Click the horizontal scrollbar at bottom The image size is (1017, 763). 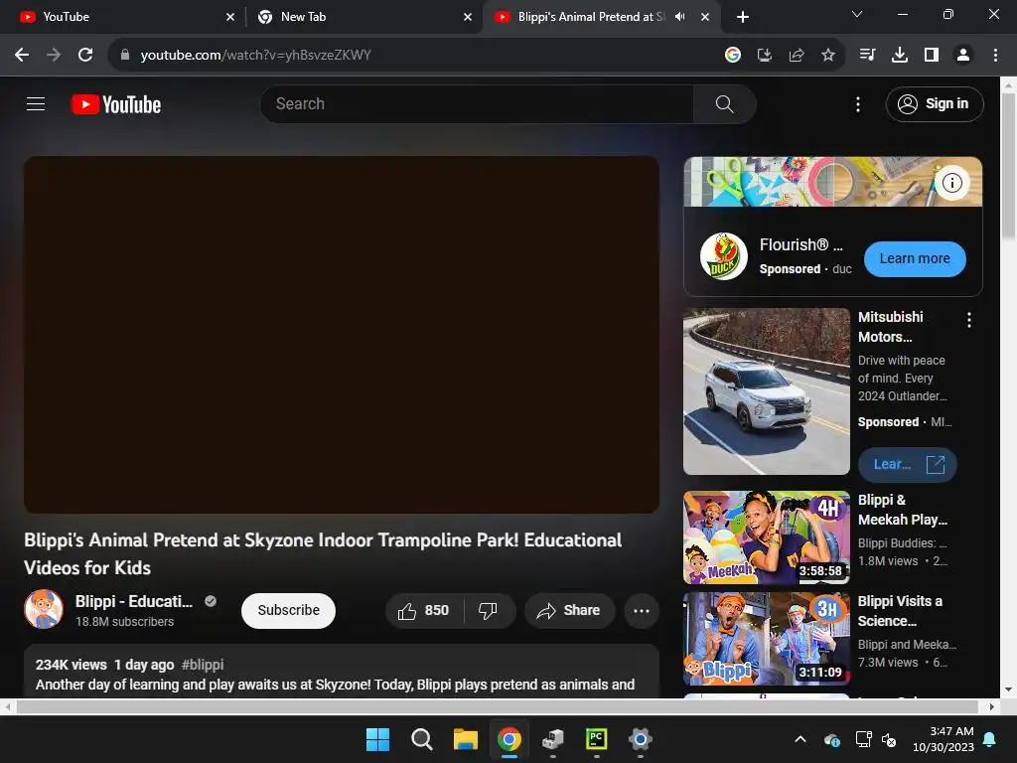click(498, 706)
